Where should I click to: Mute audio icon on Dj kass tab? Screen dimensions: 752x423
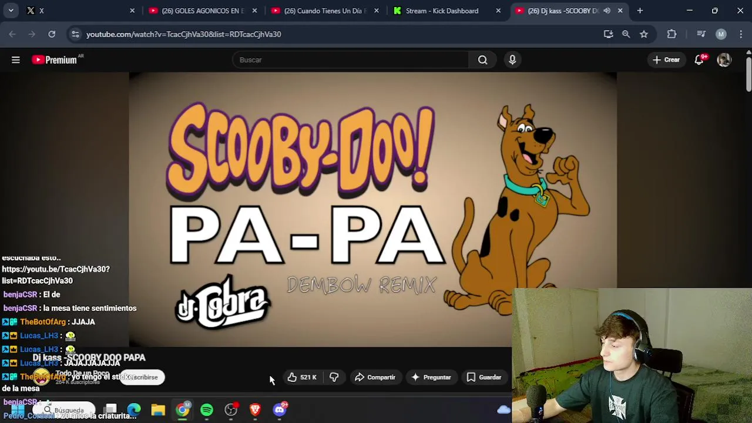[x=607, y=11]
